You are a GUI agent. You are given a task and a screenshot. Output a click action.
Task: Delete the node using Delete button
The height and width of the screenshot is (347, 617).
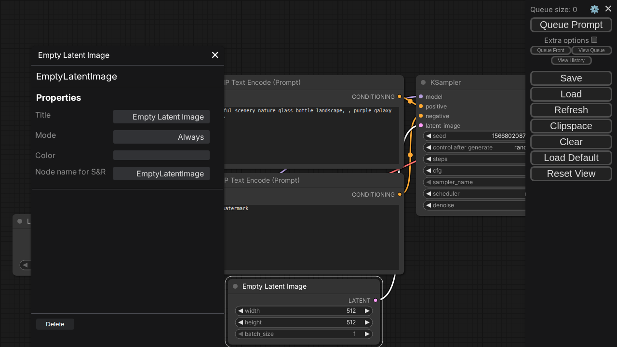point(55,324)
